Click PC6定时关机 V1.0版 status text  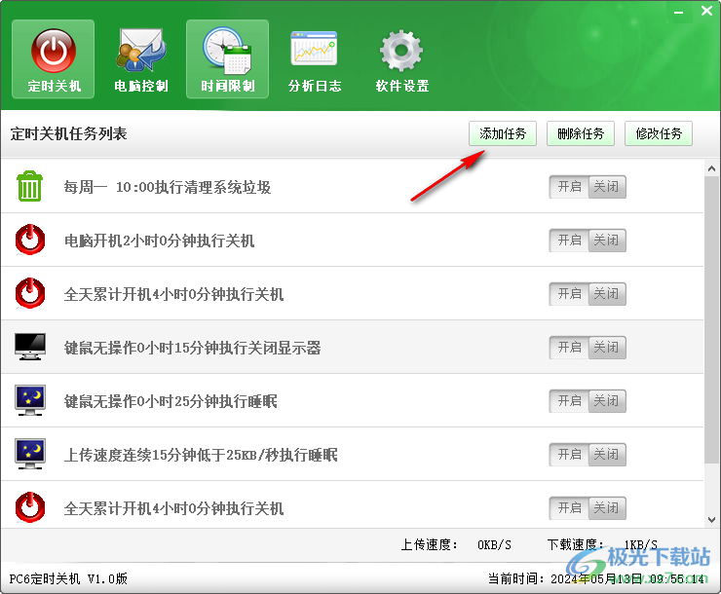[68, 578]
